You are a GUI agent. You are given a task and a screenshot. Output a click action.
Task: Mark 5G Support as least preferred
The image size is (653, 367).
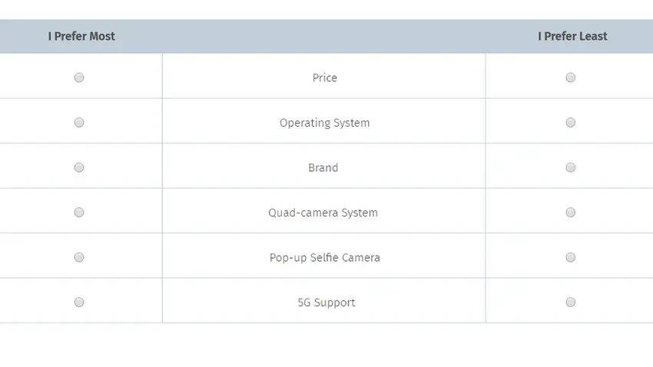570,303
